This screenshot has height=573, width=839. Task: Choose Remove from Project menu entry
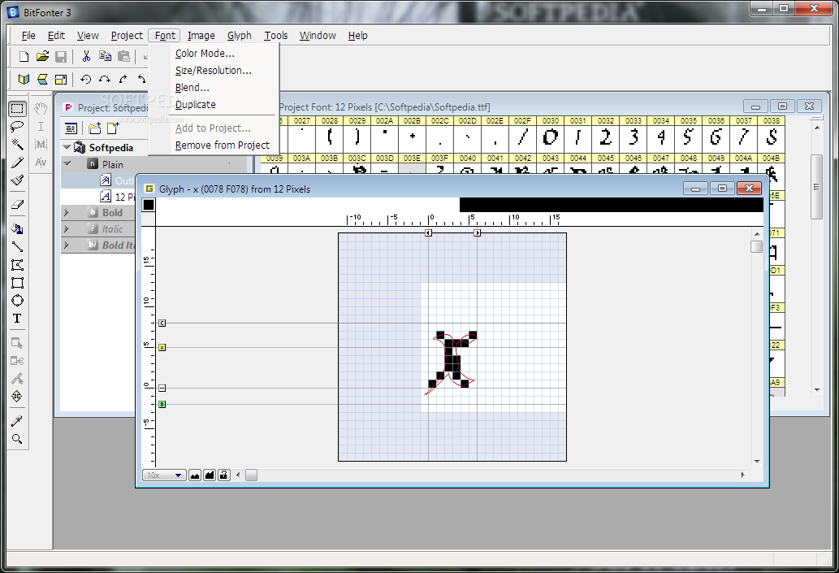(x=223, y=145)
